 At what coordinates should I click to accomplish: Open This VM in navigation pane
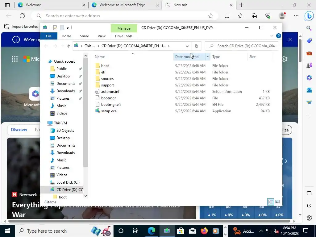[60, 123]
